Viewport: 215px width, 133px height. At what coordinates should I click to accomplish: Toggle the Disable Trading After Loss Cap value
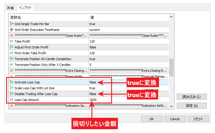pyautogui.click(x=92, y=94)
